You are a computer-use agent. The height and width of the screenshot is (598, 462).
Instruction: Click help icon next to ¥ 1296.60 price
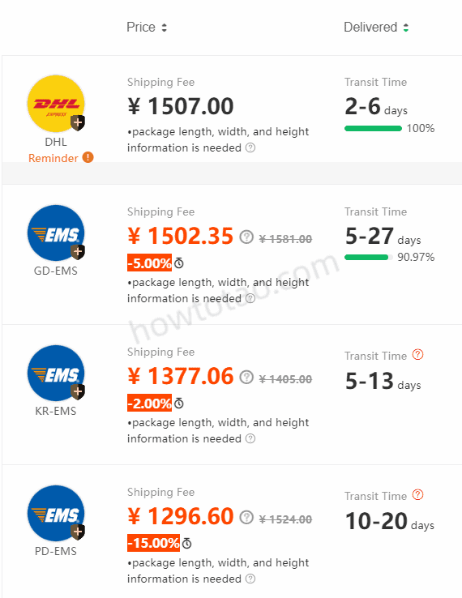click(246, 518)
